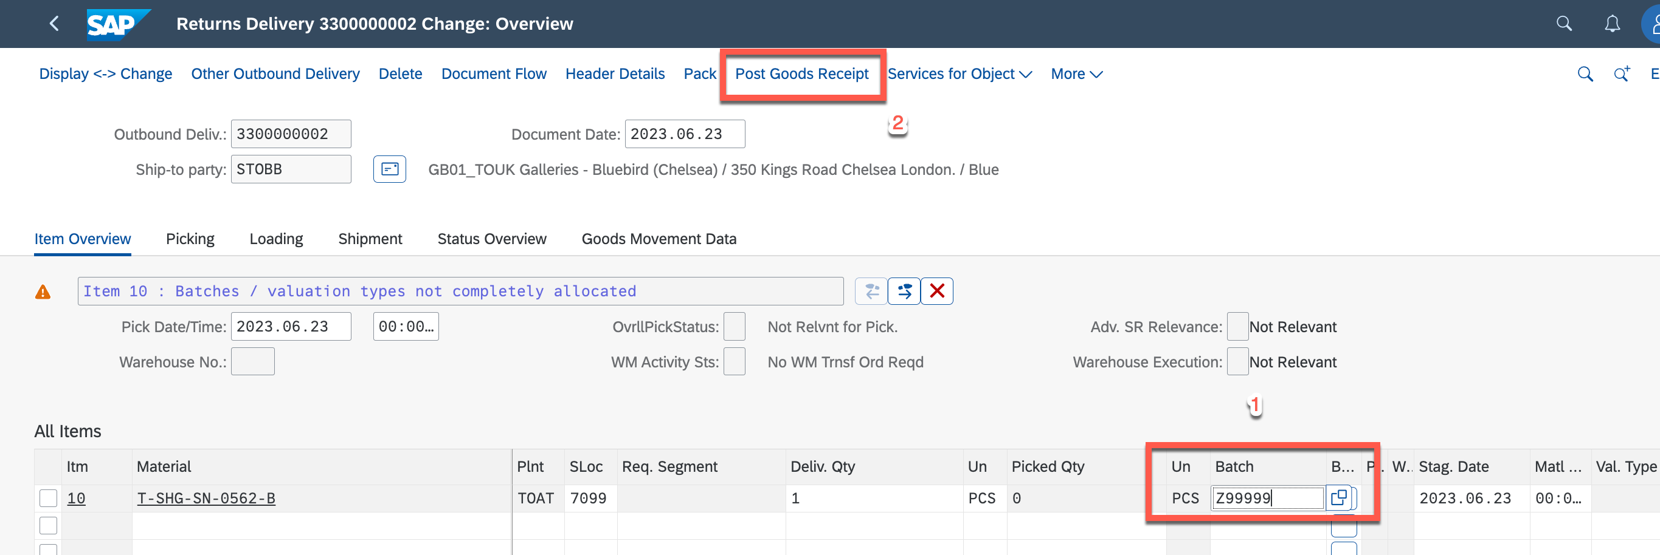Click the search-more icon with plus

1621,74
